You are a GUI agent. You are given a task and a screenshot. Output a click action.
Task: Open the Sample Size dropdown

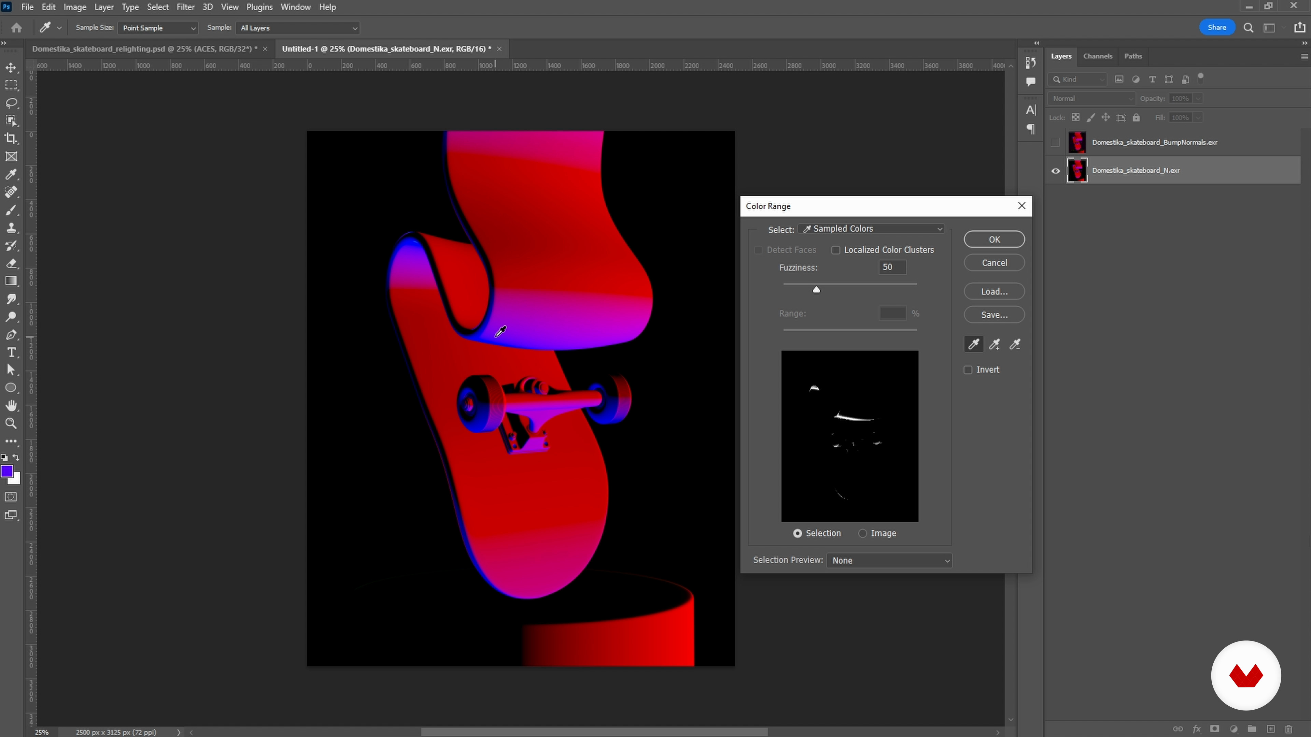click(x=158, y=28)
